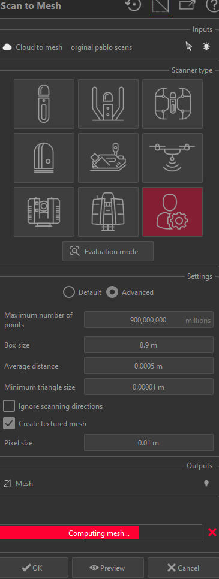
Task: Click the 'Cloud to mesh' input label
Action: coord(39,47)
